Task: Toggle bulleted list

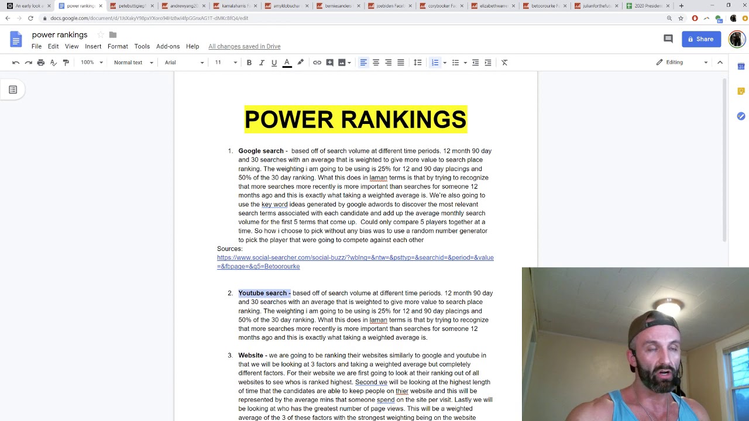Action: (x=455, y=63)
